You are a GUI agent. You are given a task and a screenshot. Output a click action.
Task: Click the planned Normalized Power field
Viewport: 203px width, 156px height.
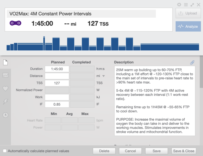click(57, 90)
